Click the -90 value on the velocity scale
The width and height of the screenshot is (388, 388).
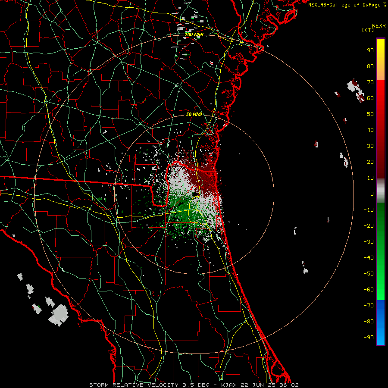click(369, 338)
